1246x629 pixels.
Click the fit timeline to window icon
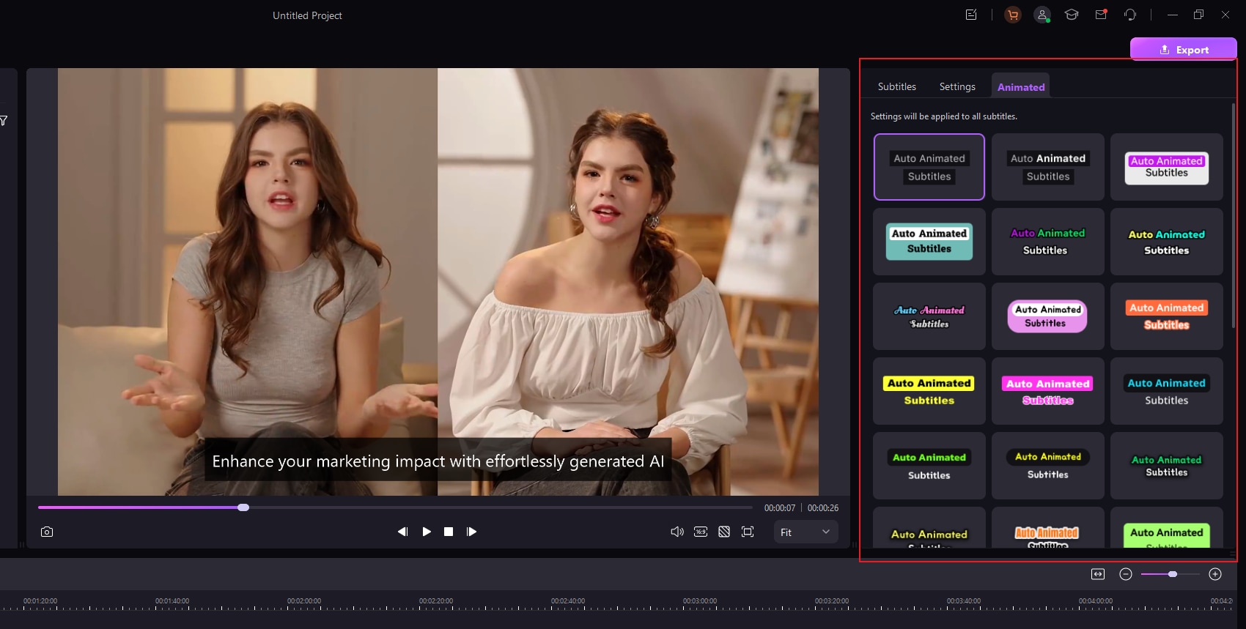[x=1098, y=574]
